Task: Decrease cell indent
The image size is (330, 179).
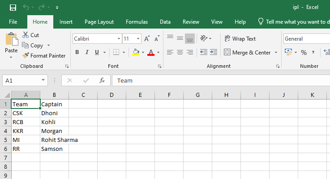Action: (x=204, y=52)
